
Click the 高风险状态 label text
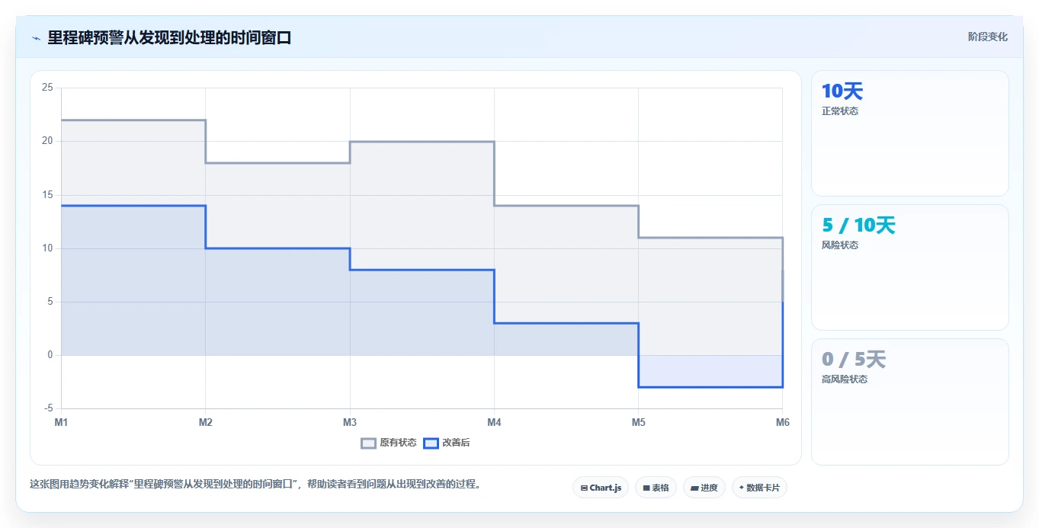[x=845, y=379]
